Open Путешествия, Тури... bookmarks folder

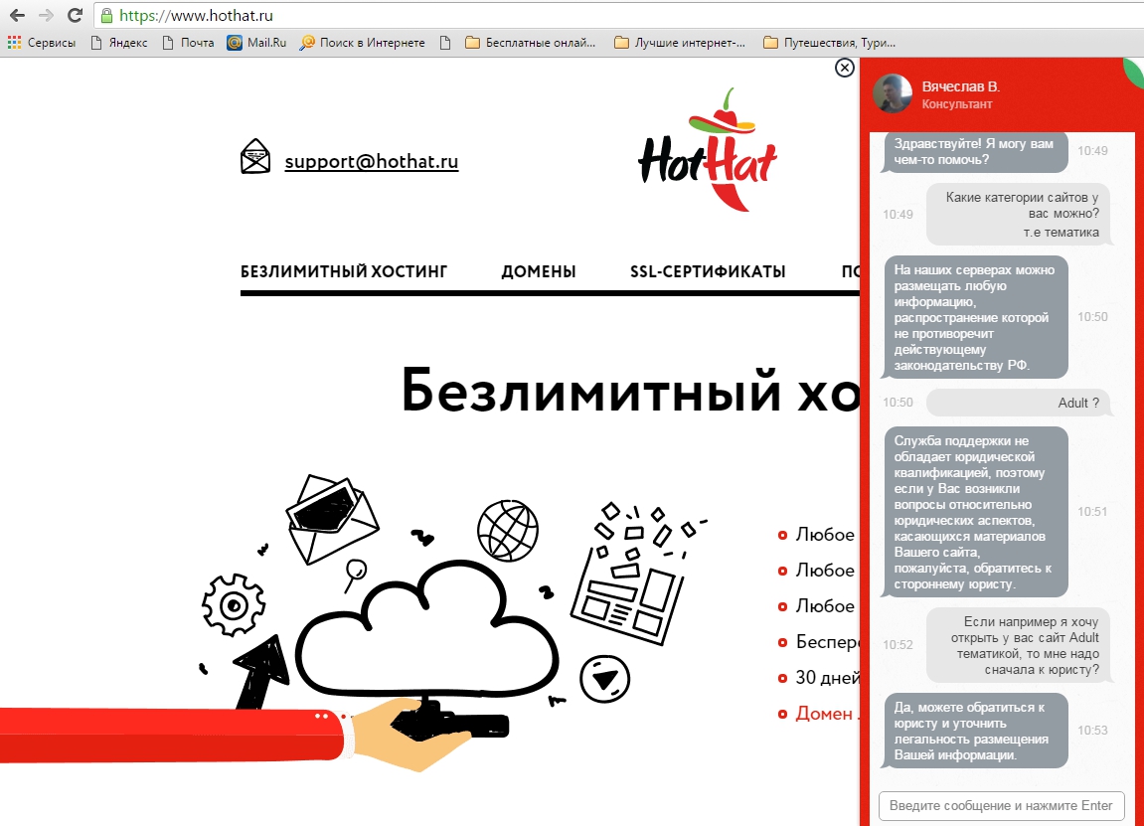coord(830,43)
